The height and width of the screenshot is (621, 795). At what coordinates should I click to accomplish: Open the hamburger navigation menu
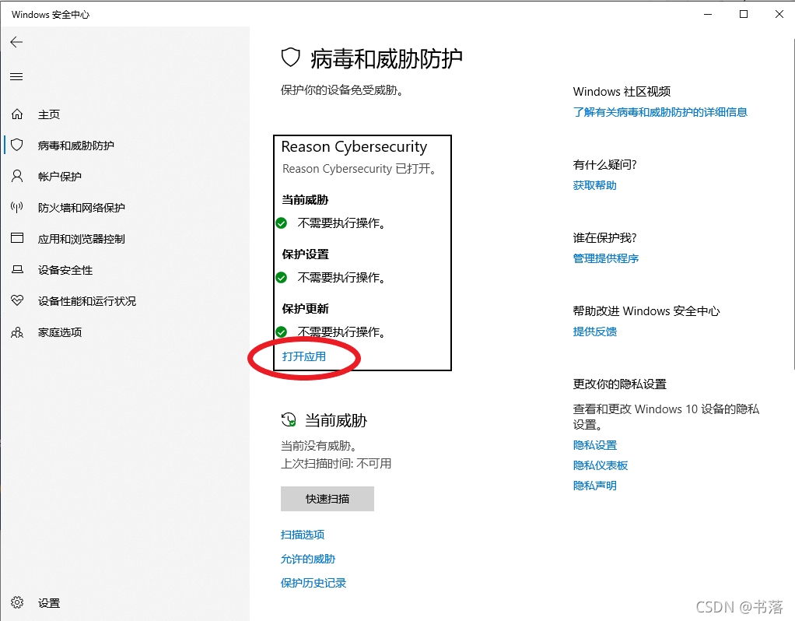[x=16, y=76]
